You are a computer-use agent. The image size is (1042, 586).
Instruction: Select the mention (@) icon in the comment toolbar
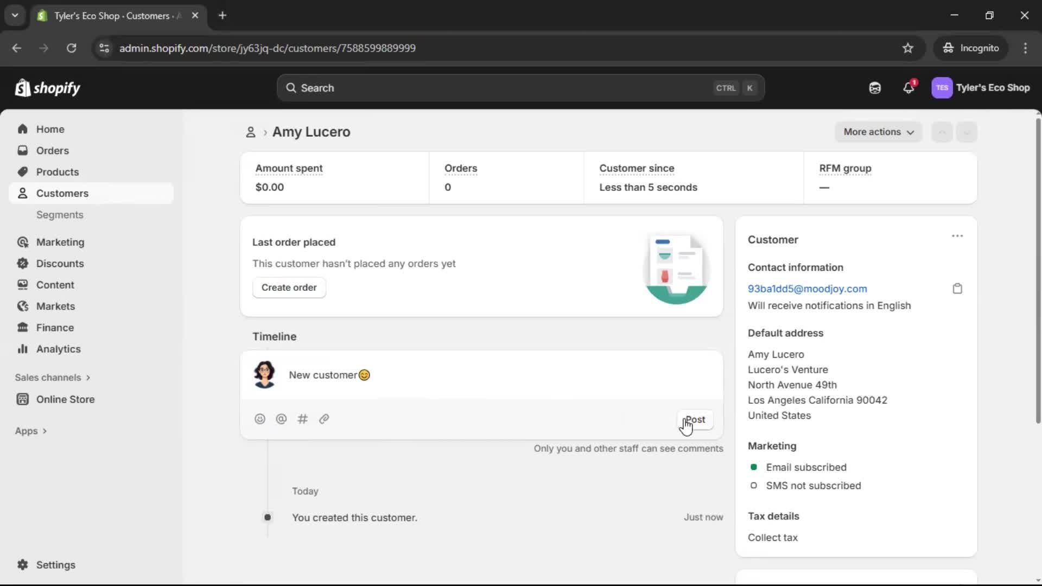click(281, 419)
